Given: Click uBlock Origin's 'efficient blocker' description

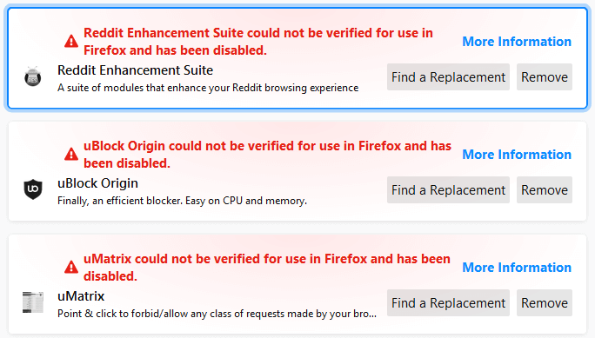Looking at the screenshot, I should coord(182,201).
